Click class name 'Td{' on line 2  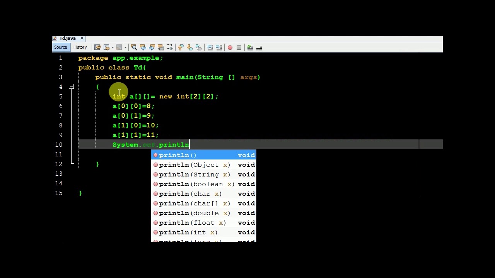(140, 68)
